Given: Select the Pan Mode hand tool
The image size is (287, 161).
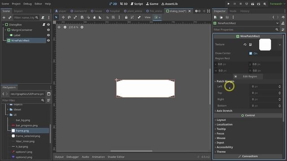Looking at the screenshot, I should [x=94, y=17].
